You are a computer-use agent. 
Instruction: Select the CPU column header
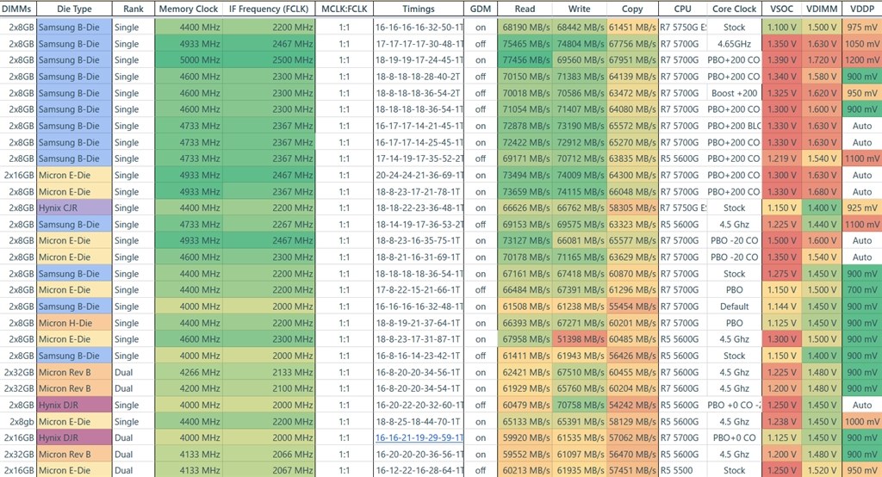(x=683, y=9)
